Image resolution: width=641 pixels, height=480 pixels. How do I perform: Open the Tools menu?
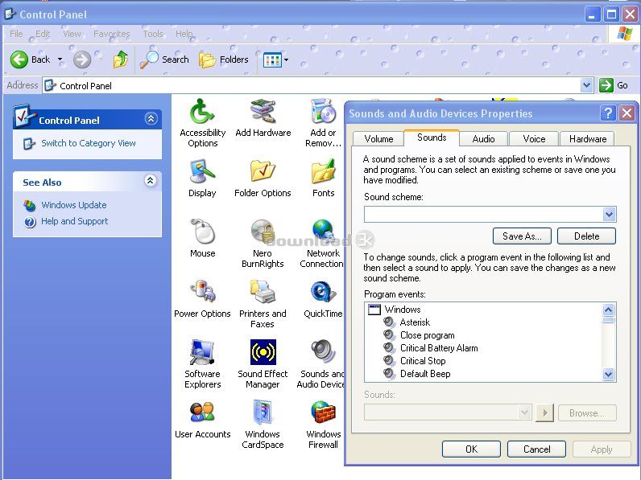point(153,34)
